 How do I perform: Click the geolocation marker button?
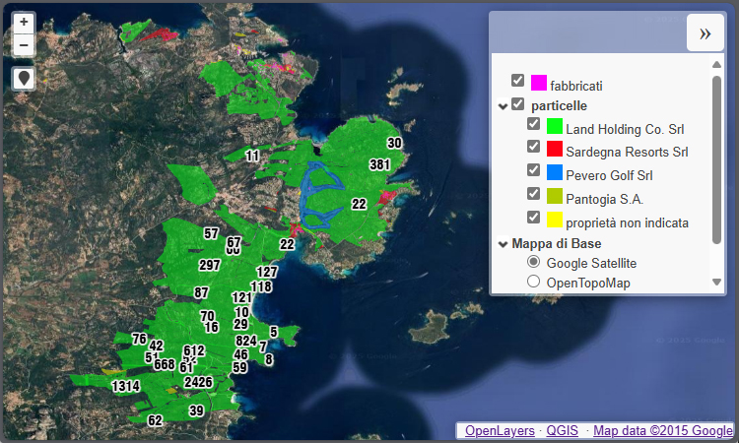click(24, 78)
